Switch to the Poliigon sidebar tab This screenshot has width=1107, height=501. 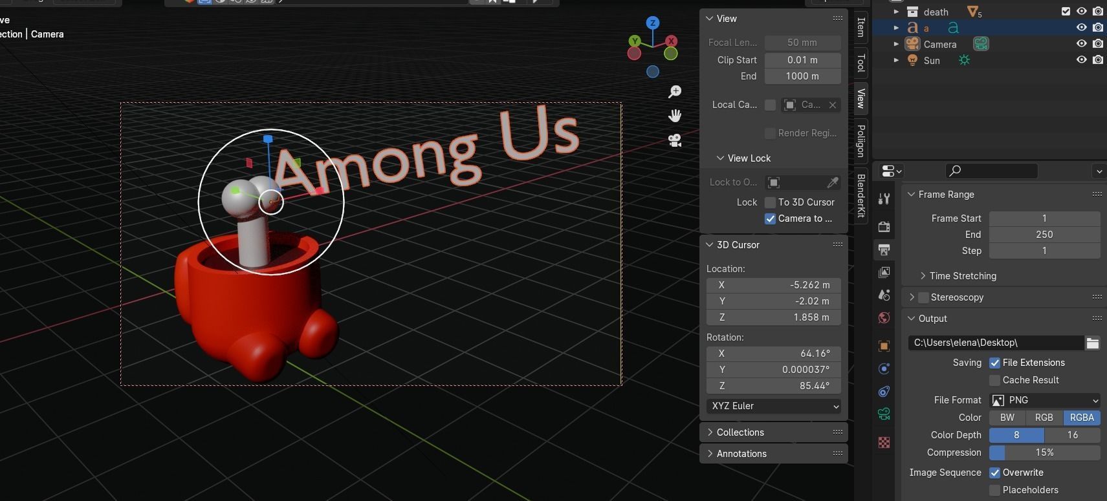[x=860, y=140]
